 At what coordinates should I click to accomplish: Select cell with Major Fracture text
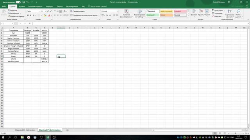pos(13,38)
